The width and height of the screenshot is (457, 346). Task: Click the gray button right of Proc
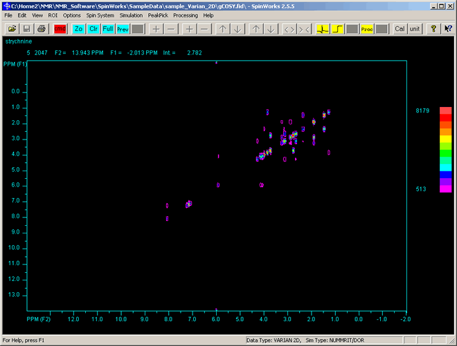tap(382, 29)
